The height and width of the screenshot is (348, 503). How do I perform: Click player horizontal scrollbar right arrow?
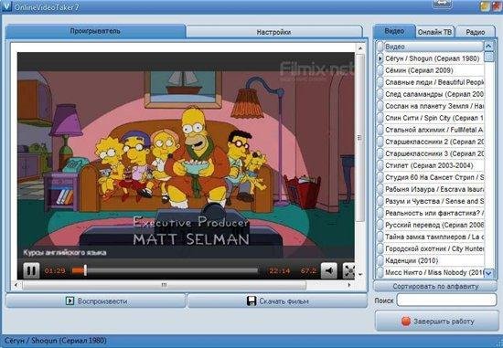click(x=349, y=285)
